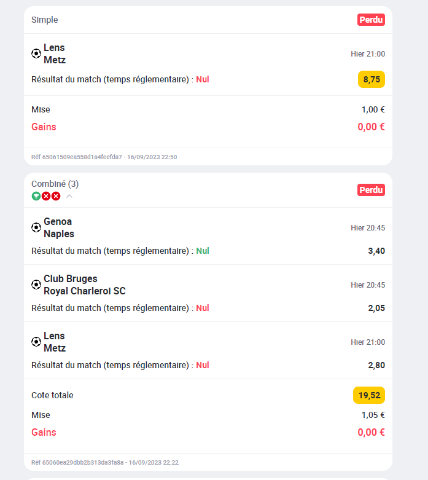Click the 3,40 odds for Genoa Naples

(376, 251)
